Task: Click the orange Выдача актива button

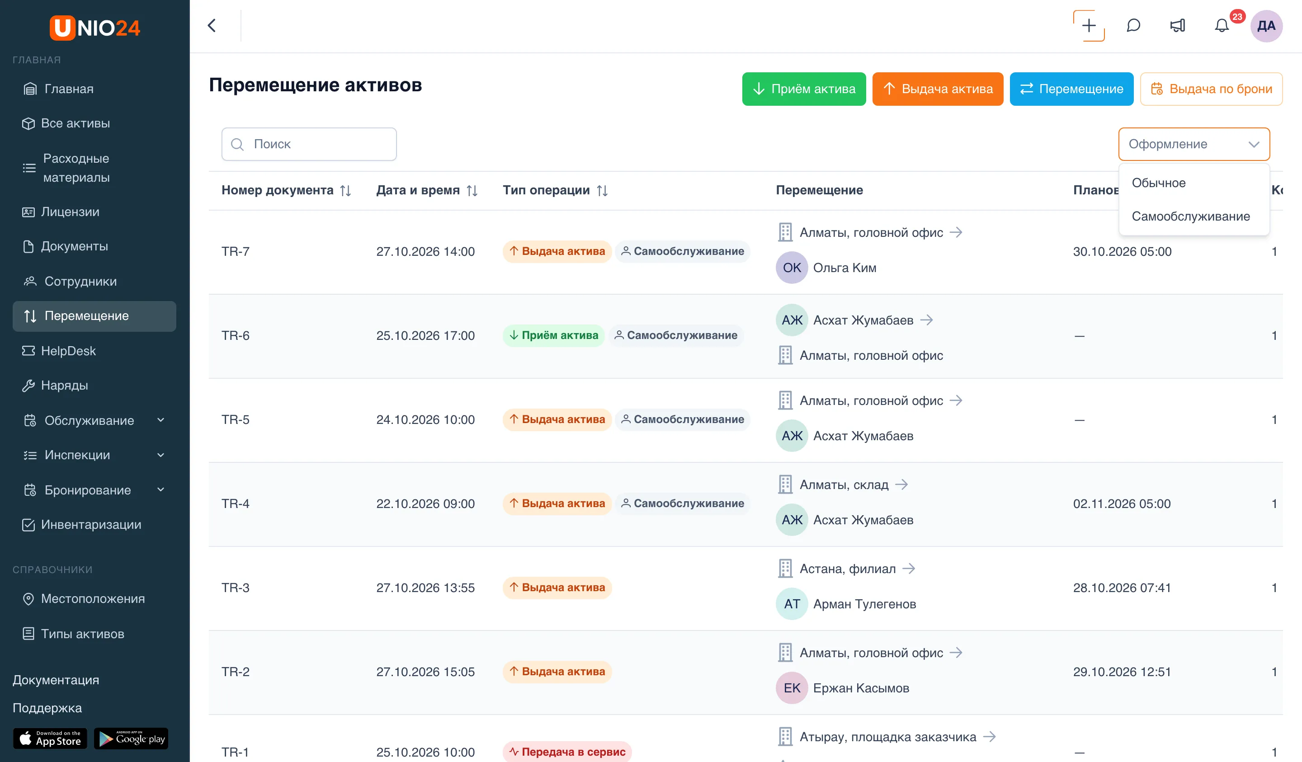Action: pyautogui.click(x=938, y=89)
